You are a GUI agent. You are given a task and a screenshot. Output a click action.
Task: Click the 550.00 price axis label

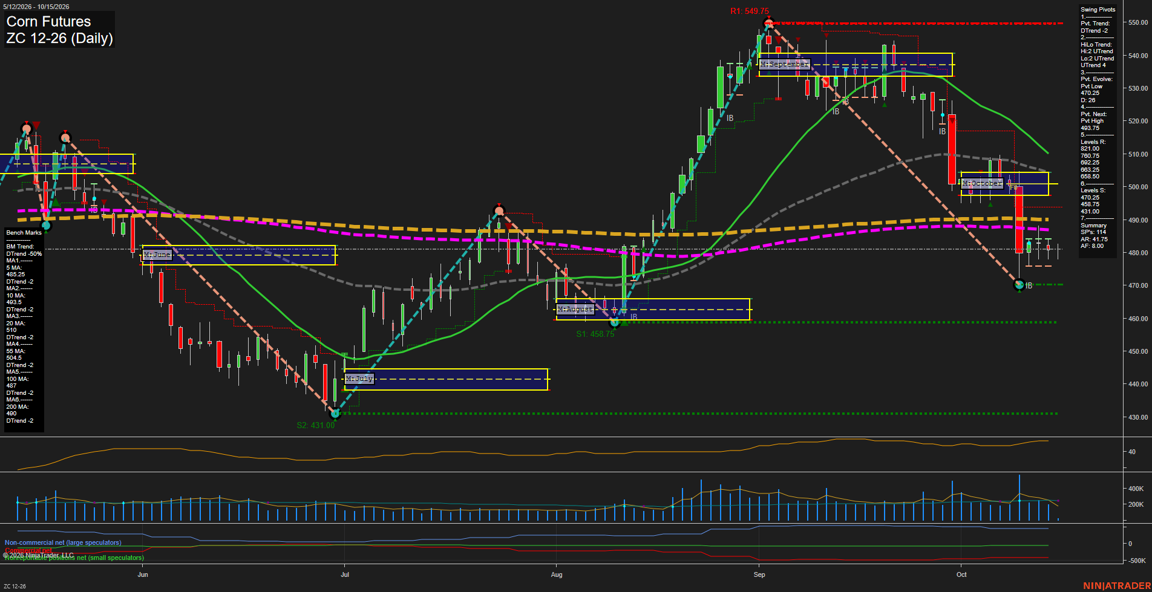(1138, 22)
